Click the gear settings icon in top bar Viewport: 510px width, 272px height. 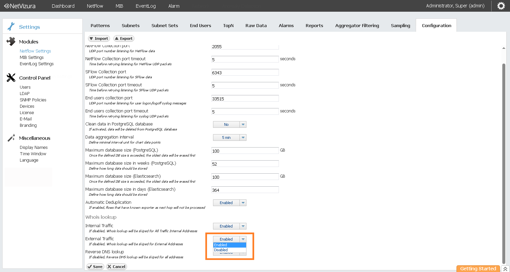[501, 6]
